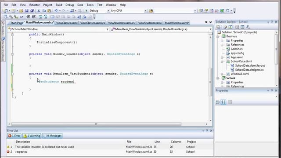The image size is (281, 158).
Task: Open the Toolbox hammer-and-wrench icon
Action: point(216,11)
